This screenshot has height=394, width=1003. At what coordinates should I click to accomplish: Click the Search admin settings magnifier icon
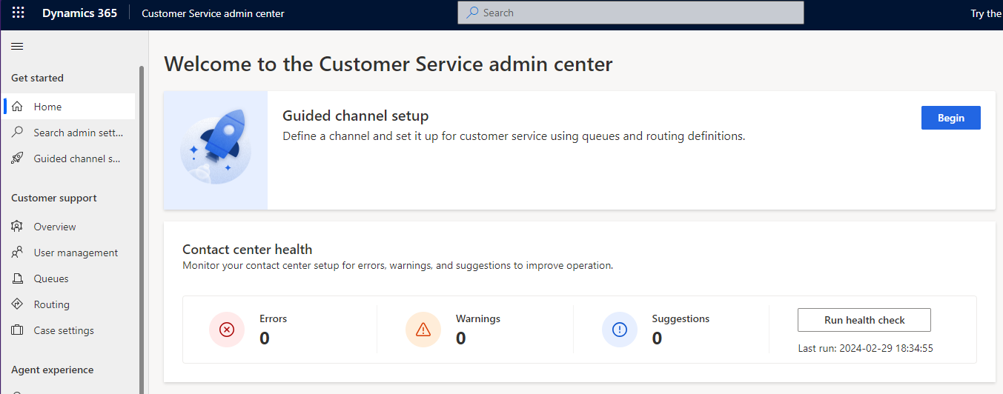pyautogui.click(x=17, y=133)
